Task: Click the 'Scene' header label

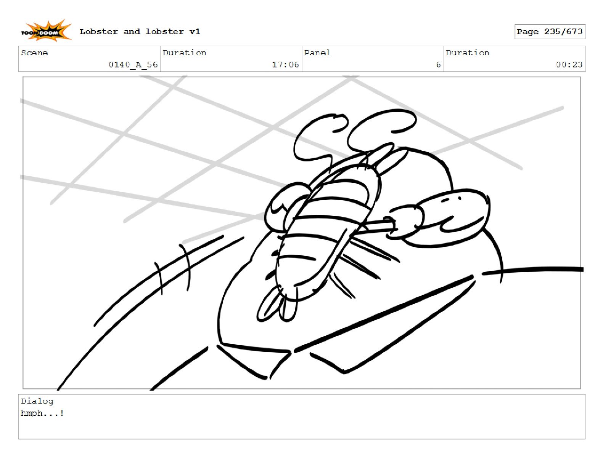Action: click(34, 53)
